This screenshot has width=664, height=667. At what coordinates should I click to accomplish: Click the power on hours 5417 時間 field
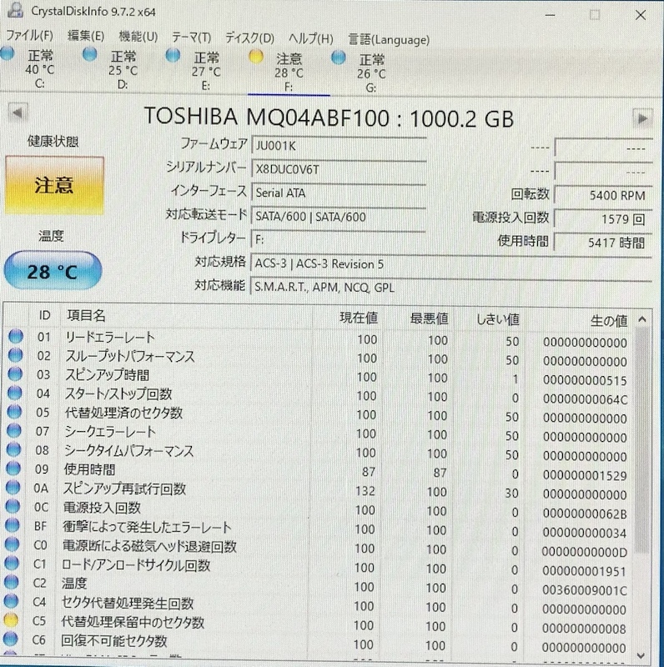[x=604, y=243]
